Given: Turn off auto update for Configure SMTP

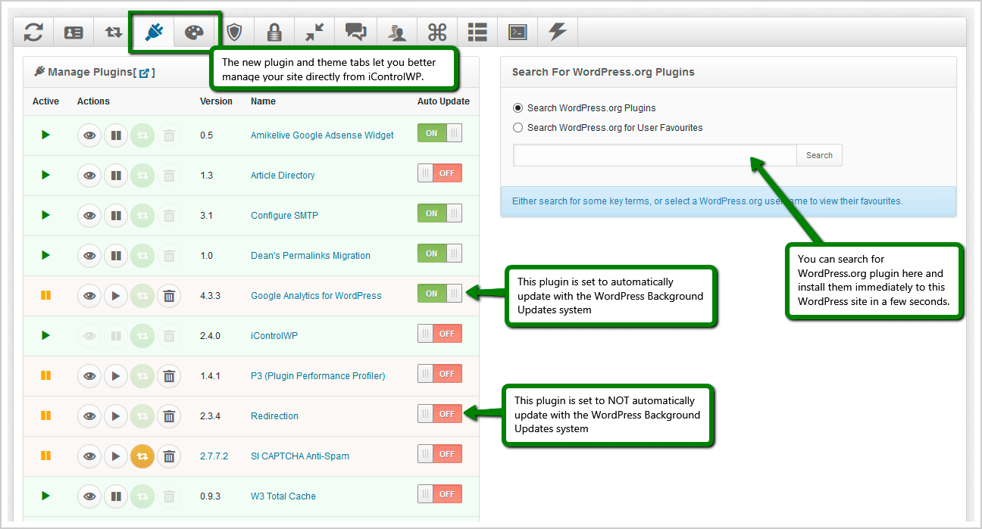Looking at the screenshot, I should pyautogui.click(x=439, y=213).
